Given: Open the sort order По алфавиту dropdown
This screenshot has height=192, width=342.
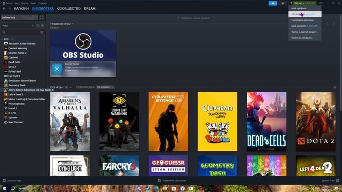Looking at the screenshot, I should [x=105, y=87].
